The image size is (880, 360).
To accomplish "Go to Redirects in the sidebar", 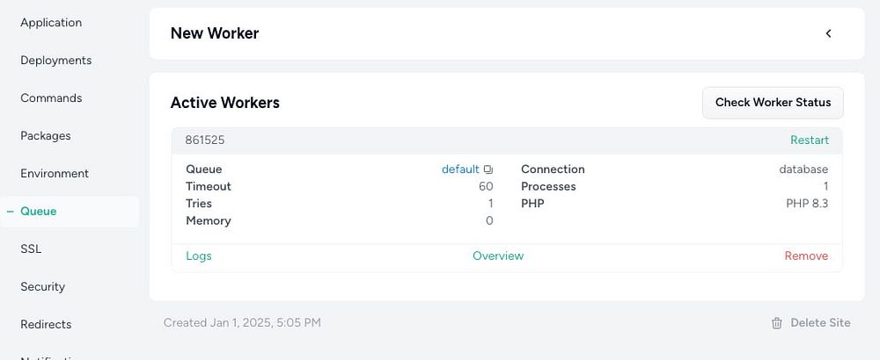I will [x=46, y=325].
